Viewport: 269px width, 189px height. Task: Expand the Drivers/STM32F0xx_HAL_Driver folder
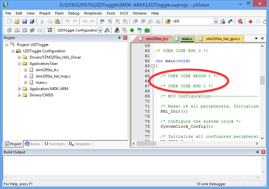pos(20,57)
